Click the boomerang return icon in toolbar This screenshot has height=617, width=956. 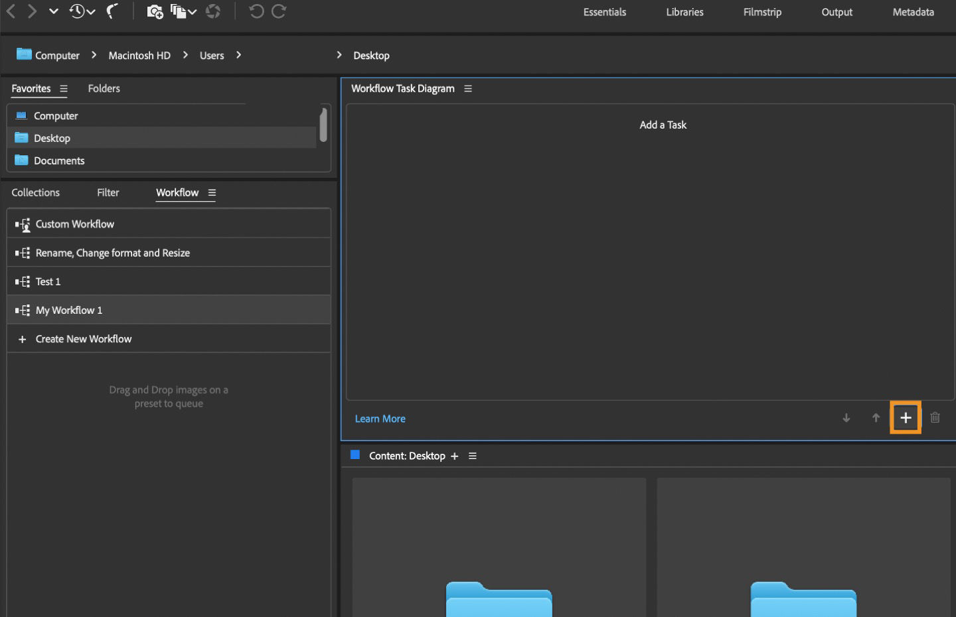pos(112,11)
